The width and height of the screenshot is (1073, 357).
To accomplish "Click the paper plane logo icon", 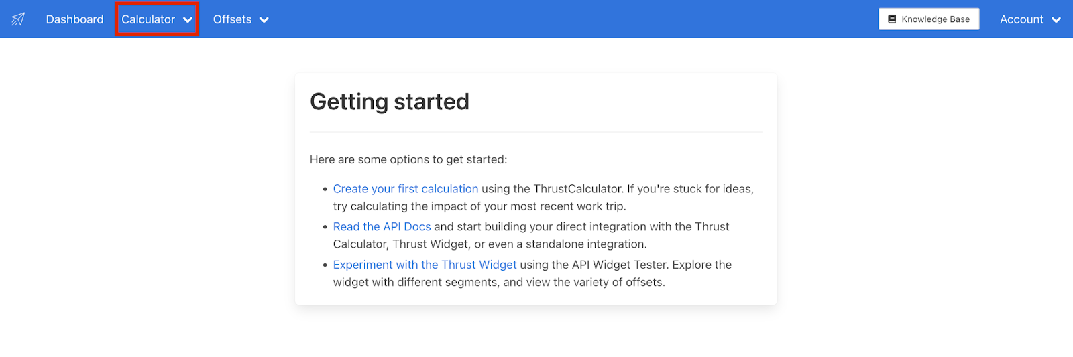I will (x=18, y=19).
